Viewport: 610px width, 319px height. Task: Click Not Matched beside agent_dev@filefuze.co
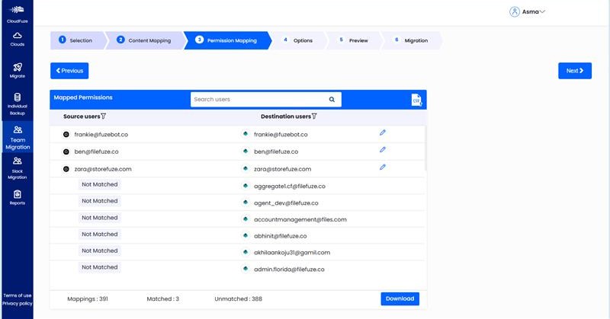(x=100, y=201)
